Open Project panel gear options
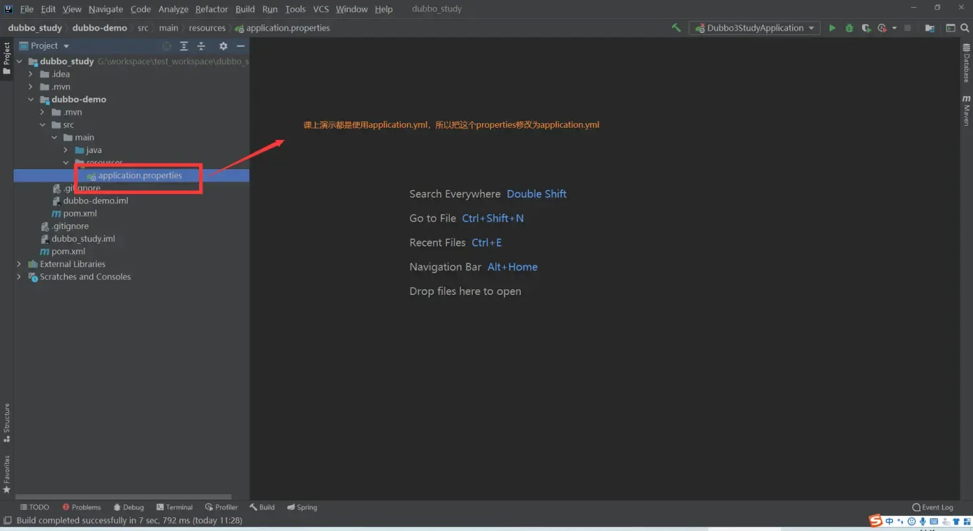 (223, 46)
